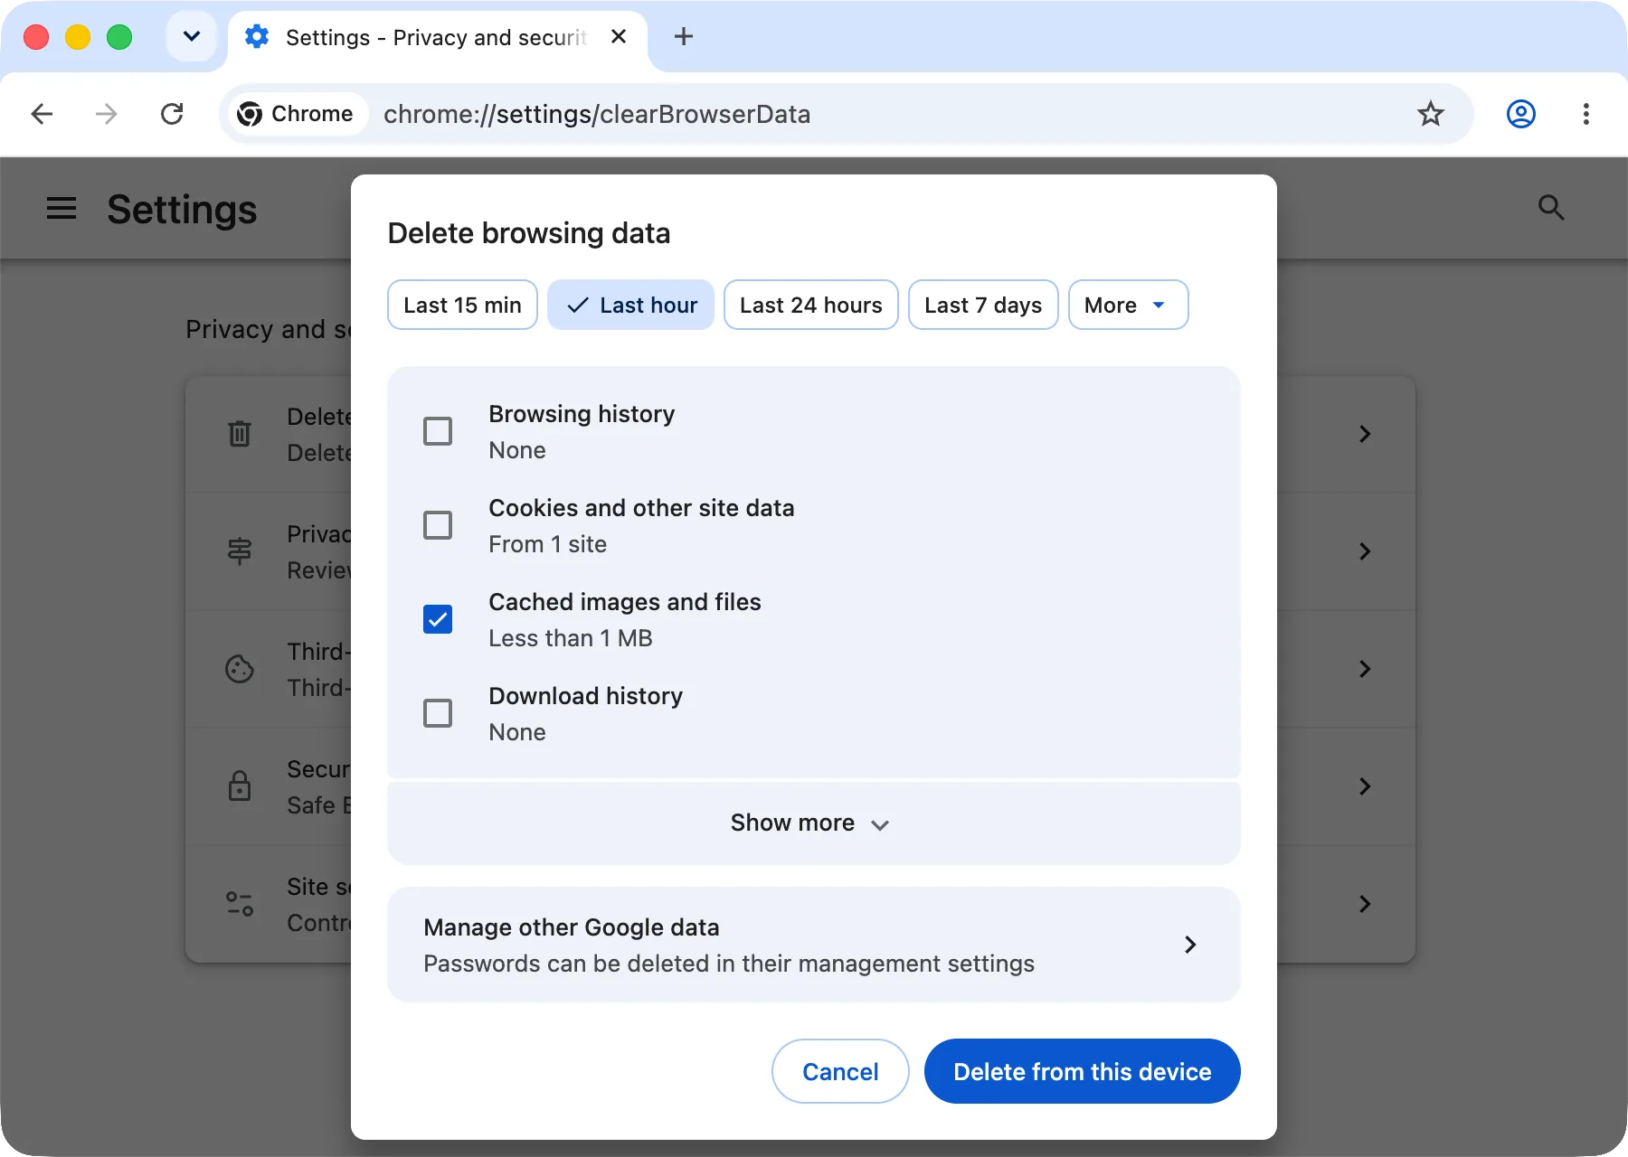Reload the page
Viewport: 1628px width, 1157px height.
172,114
